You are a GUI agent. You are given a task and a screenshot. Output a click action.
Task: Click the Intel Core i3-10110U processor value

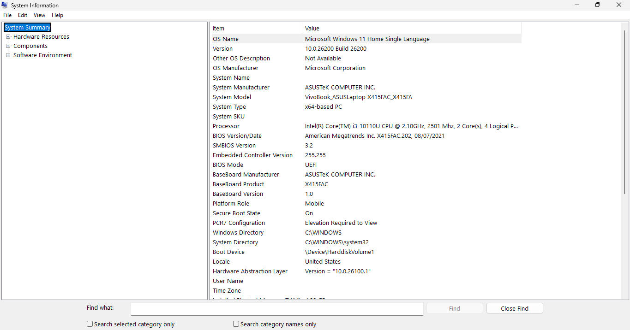click(411, 126)
